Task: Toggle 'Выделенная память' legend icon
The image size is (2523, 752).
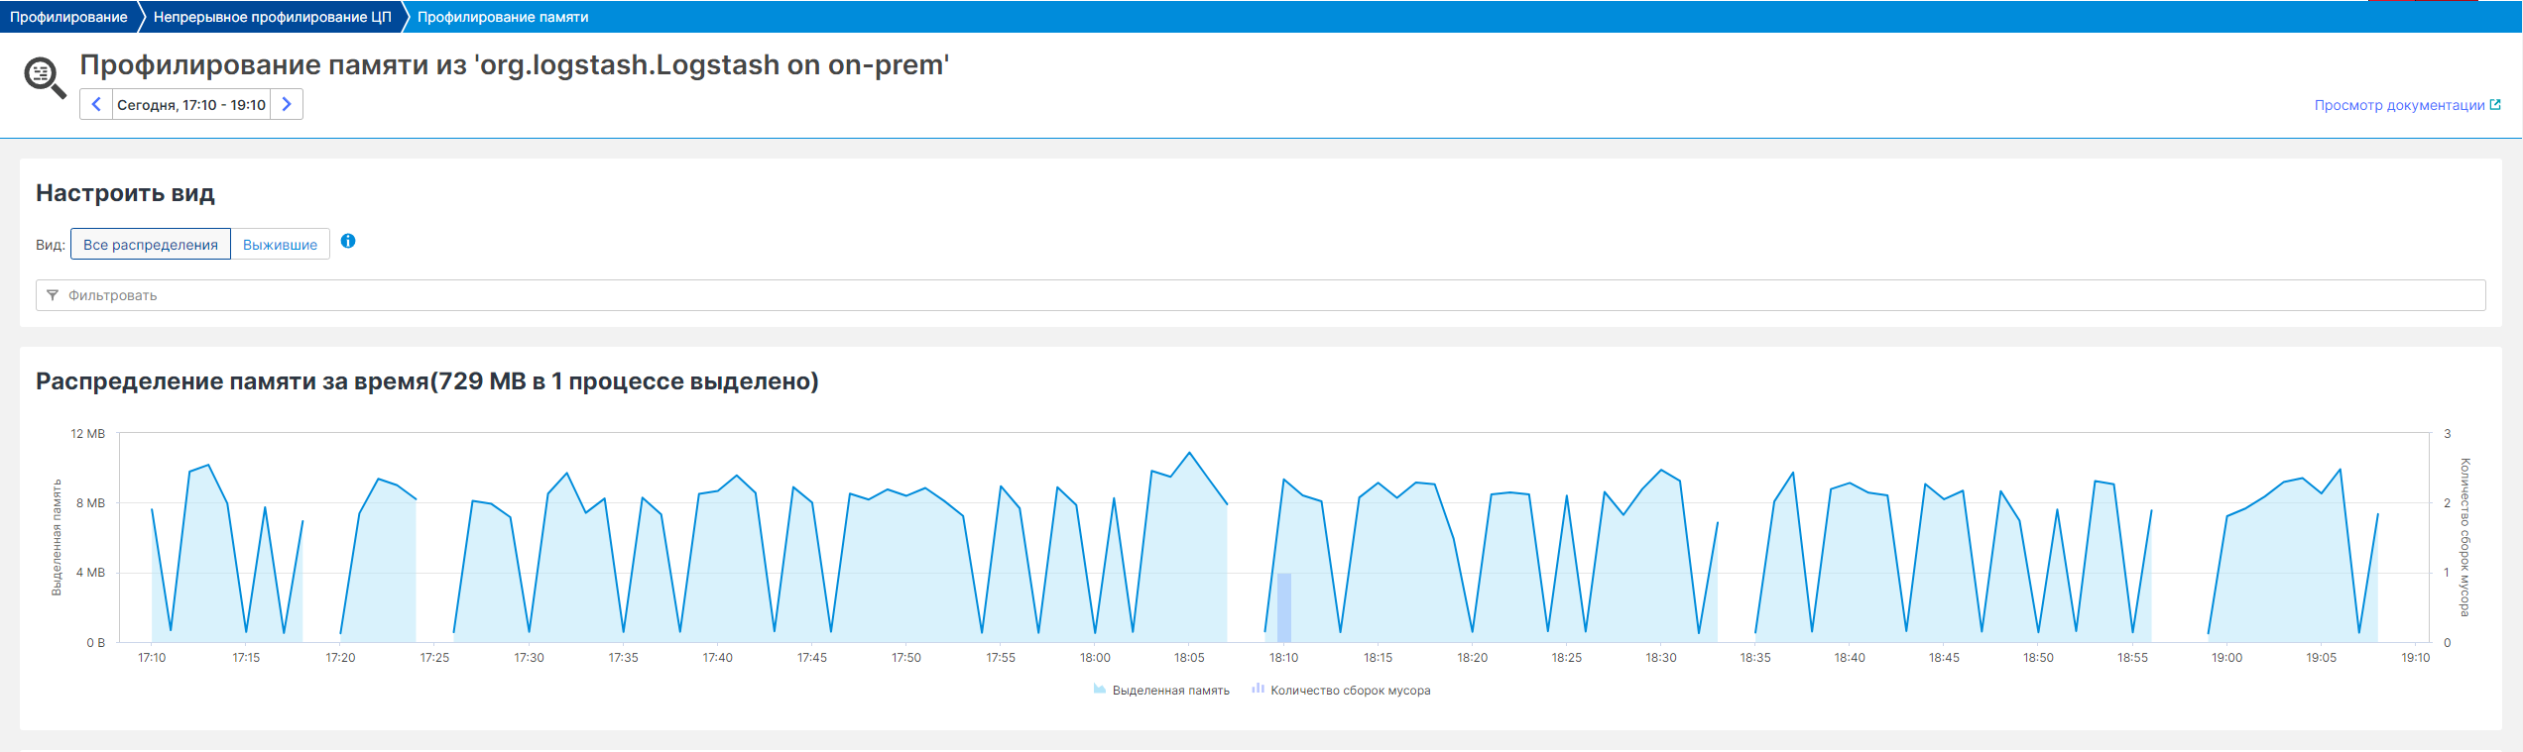Action: coord(1099,690)
